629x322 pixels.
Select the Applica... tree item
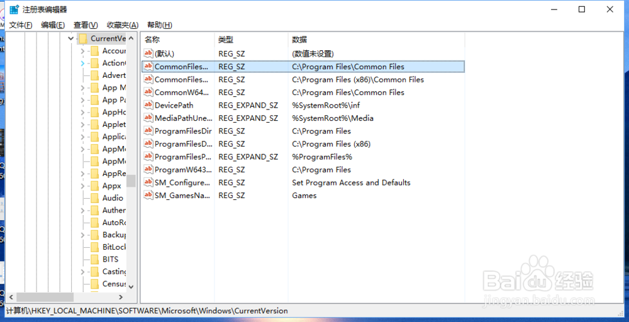click(114, 136)
